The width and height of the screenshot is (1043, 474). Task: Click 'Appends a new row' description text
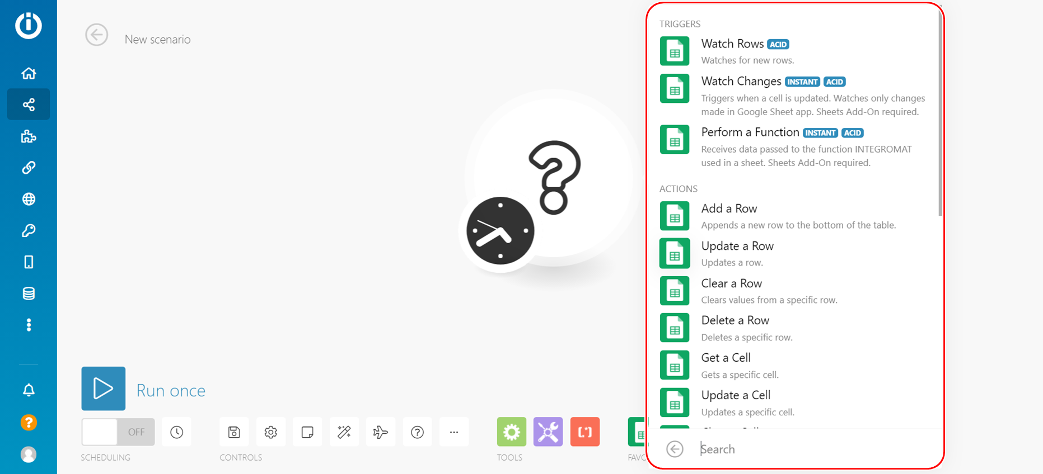798,225
